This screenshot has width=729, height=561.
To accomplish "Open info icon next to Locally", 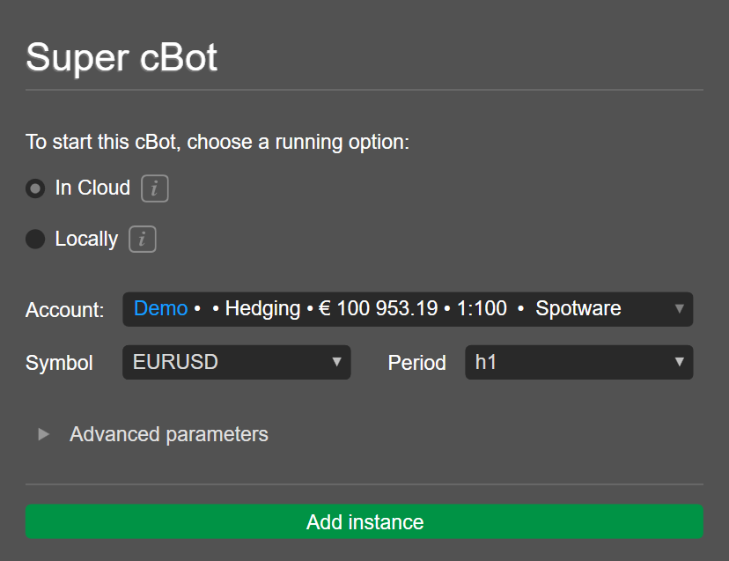I will coord(143,240).
